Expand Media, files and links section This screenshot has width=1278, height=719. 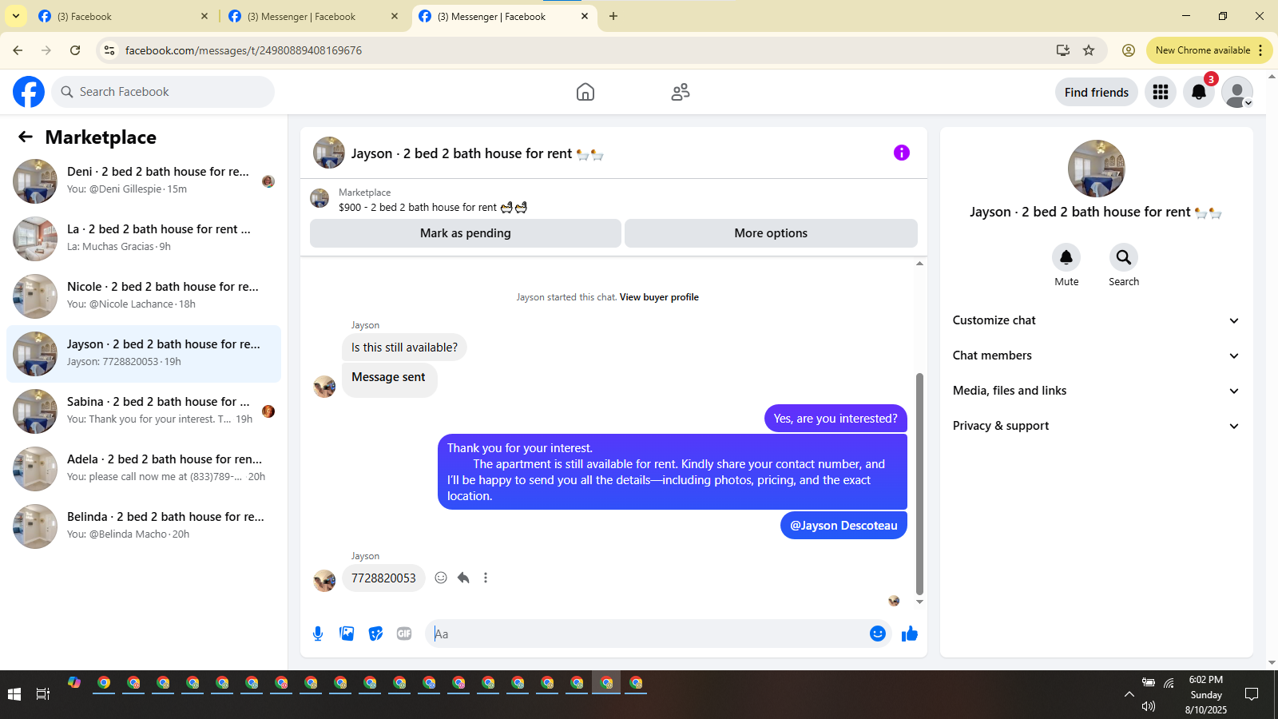pos(1097,391)
